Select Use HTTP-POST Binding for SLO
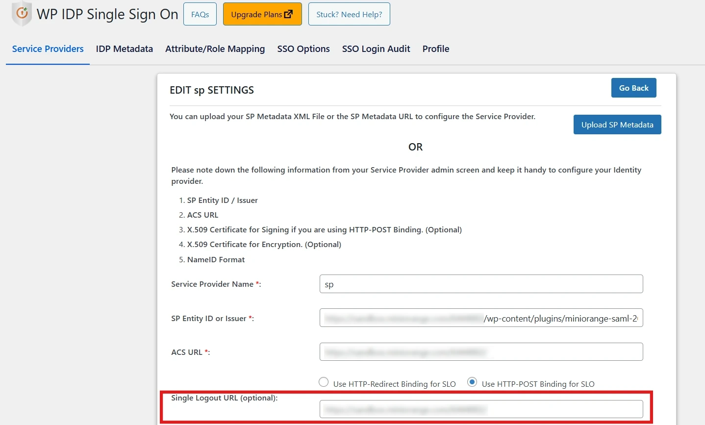Image resolution: width=705 pixels, height=425 pixels. pos(472,382)
